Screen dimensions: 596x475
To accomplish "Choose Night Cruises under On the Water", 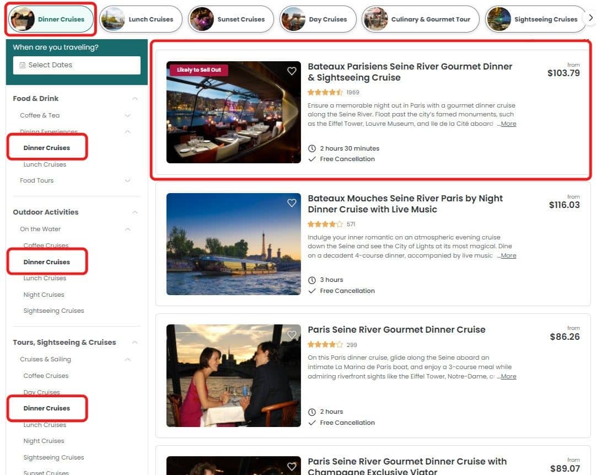I will click(44, 295).
